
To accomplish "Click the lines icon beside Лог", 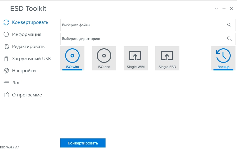I will [6, 83].
